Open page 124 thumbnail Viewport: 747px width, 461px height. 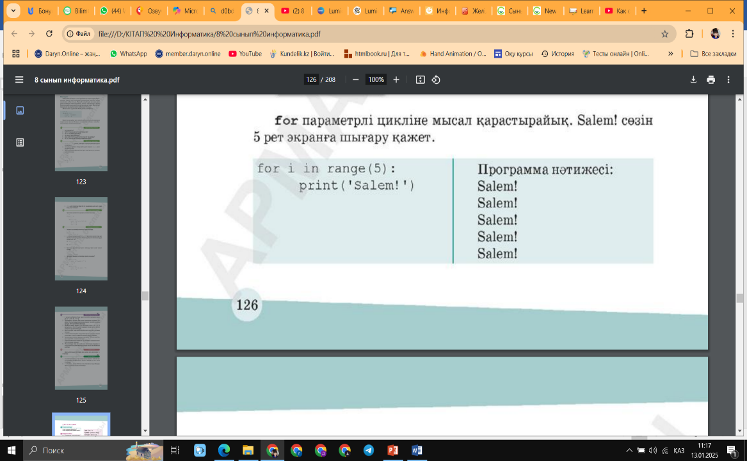coord(81,239)
